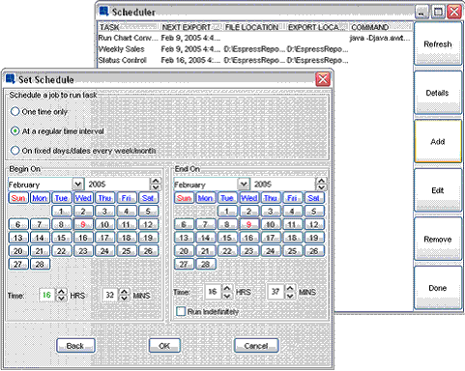Click the Scheduler window title icon

pos(104,12)
